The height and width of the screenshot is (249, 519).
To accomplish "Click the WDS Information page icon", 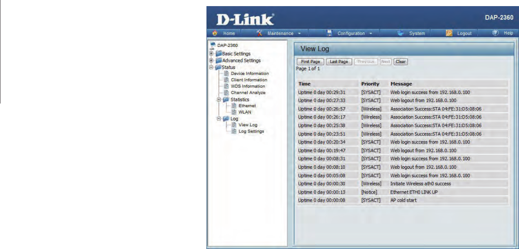I will point(227,86).
